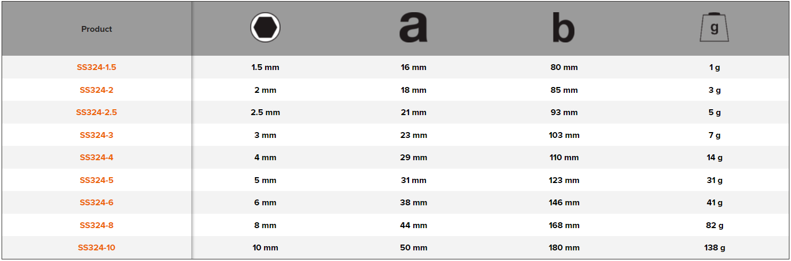Go to the SS324-10 product page
Viewport: 791px width, 261px height.
[x=97, y=248]
